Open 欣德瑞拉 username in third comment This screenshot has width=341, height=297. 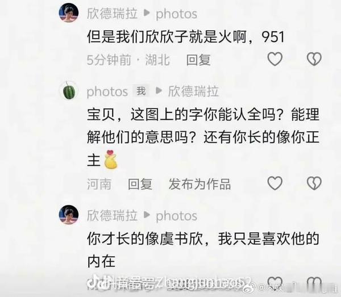[112, 216]
